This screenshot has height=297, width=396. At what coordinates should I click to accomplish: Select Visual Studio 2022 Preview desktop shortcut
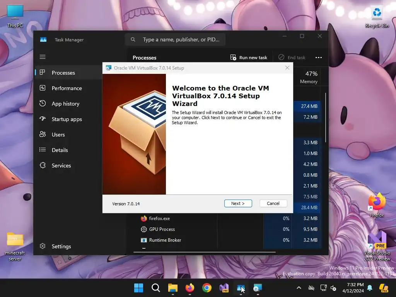click(x=377, y=246)
